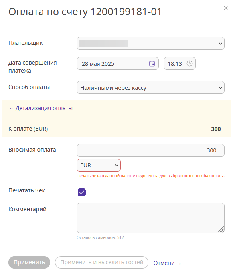Viewport: 233px width, 277px height.
Task: Click the Печатать чек label text
Action: pyautogui.click(x=27, y=190)
